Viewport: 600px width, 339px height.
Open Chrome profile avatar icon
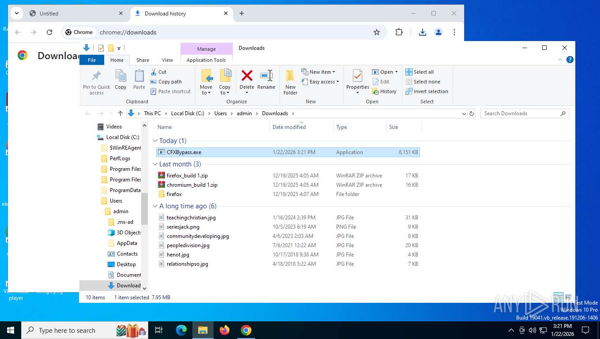tap(439, 32)
